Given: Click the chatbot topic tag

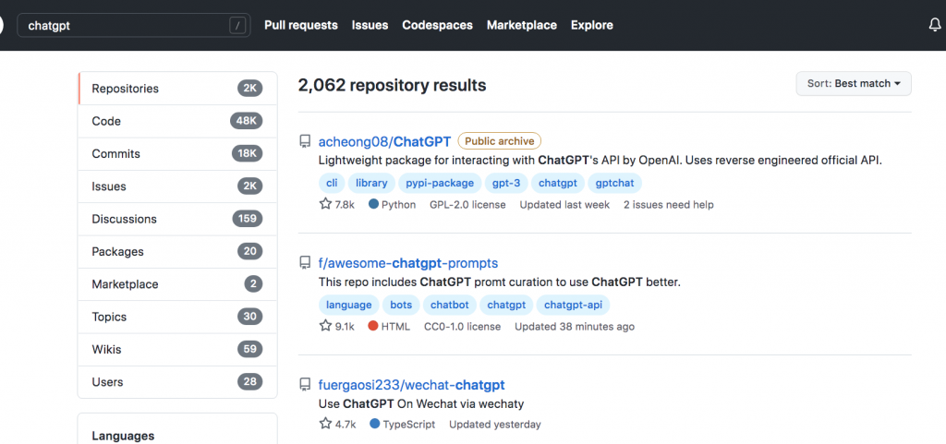Looking at the screenshot, I should (x=450, y=305).
